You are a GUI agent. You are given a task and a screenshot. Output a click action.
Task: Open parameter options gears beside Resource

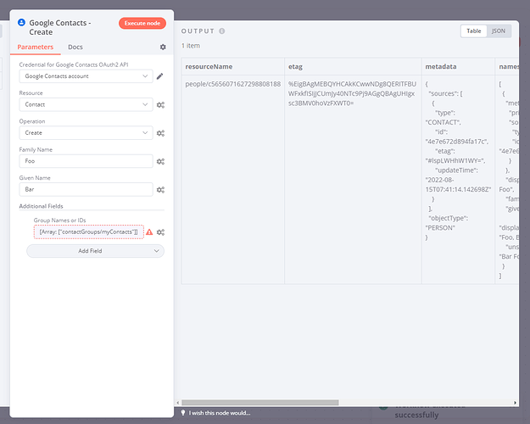point(160,105)
